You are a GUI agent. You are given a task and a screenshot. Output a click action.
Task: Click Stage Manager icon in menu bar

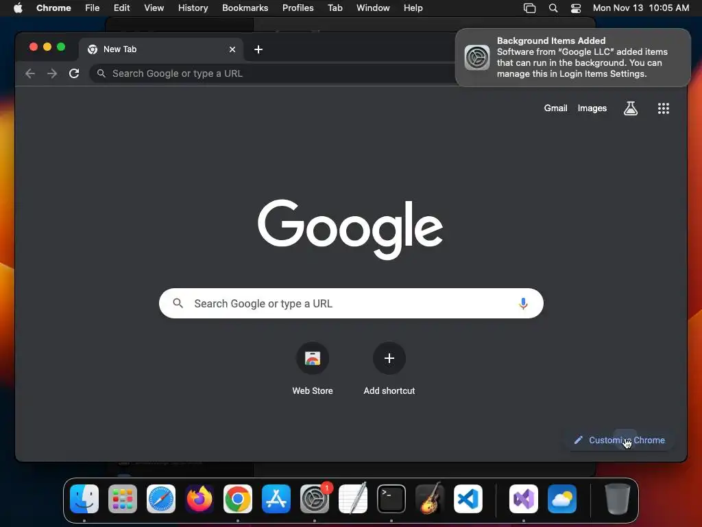click(530, 8)
